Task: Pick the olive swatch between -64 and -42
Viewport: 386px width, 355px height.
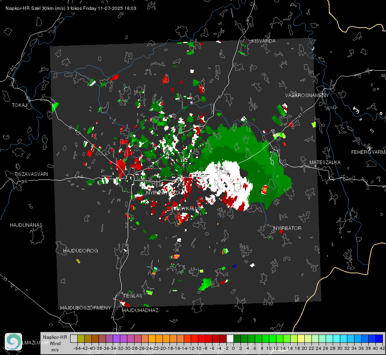Action: pos(81,338)
